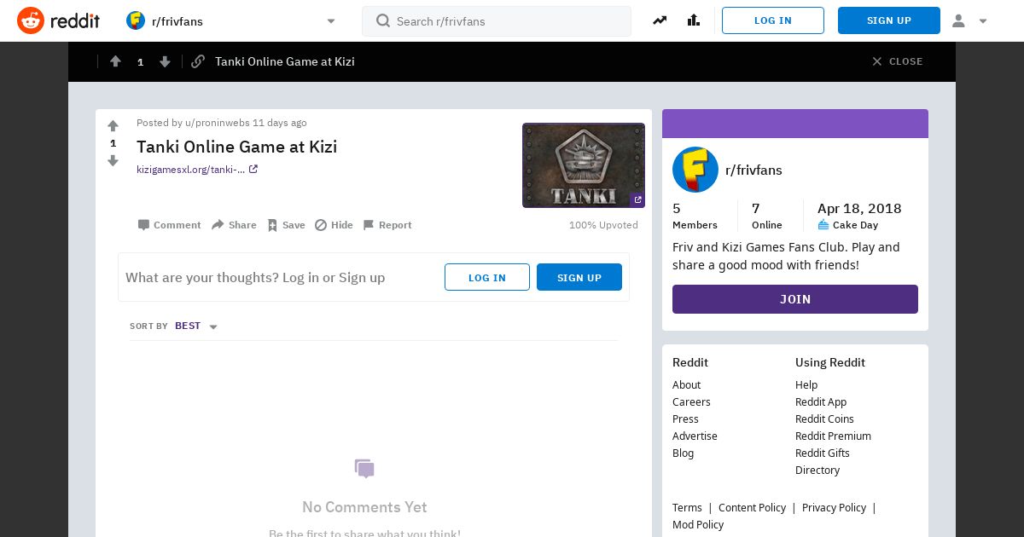The image size is (1024, 537).
Task: Open the Help link
Action: tap(806, 384)
